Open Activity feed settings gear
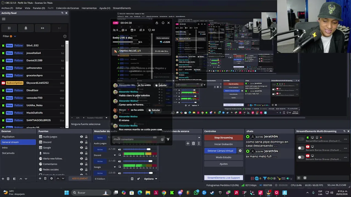 point(65,36)
